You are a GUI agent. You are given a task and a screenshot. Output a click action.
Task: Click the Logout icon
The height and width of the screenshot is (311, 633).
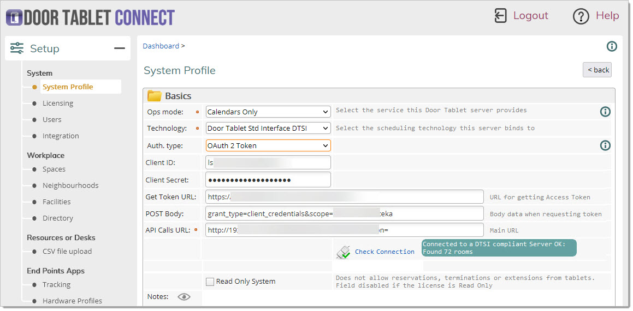(x=501, y=16)
